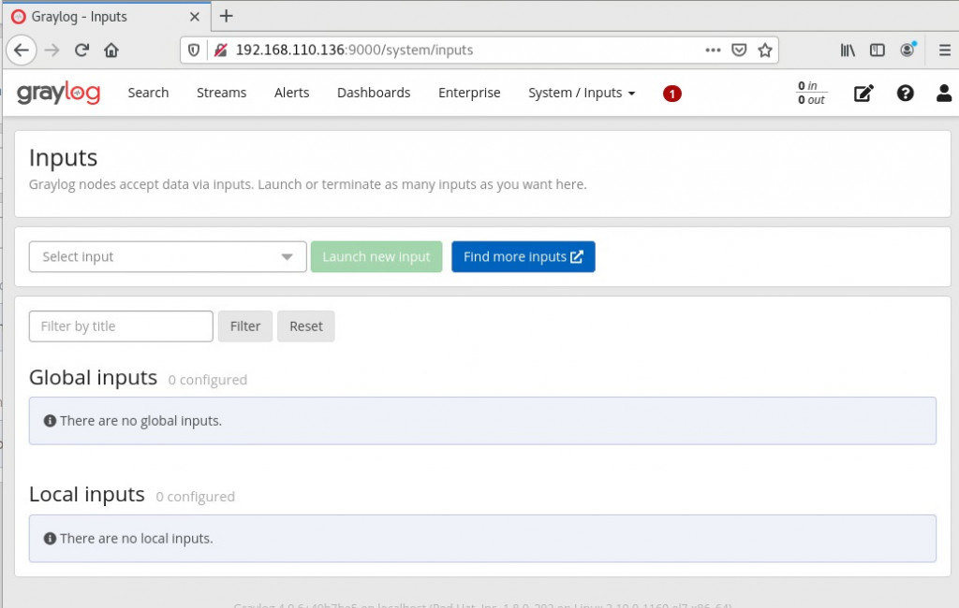The width and height of the screenshot is (959, 608).
Task: Open the user profile icon
Action: (944, 93)
